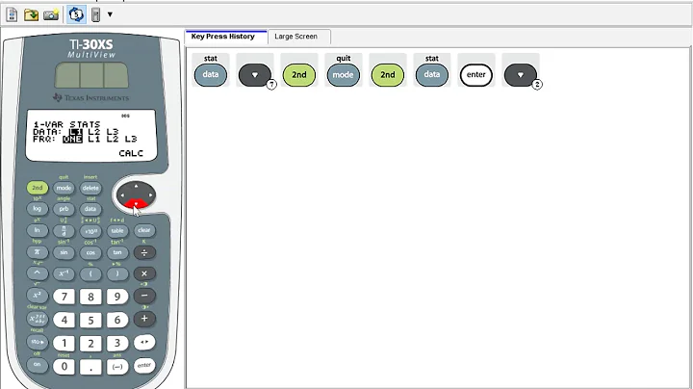Click the number 8 key

point(90,298)
